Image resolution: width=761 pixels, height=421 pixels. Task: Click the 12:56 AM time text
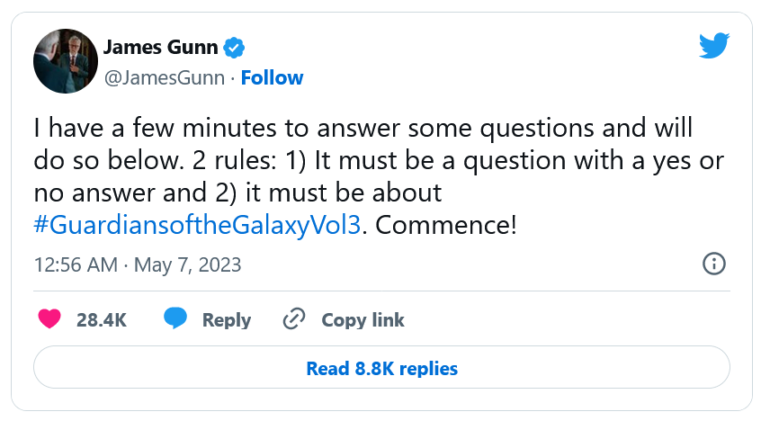click(75, 264)
